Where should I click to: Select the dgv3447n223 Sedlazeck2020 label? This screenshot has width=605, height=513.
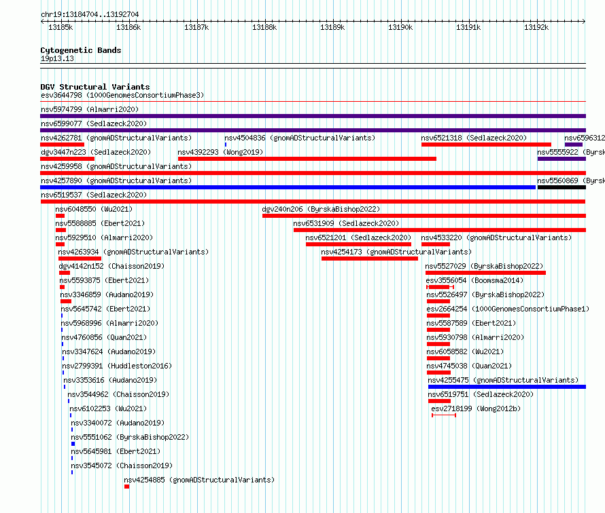pos(96,152)
